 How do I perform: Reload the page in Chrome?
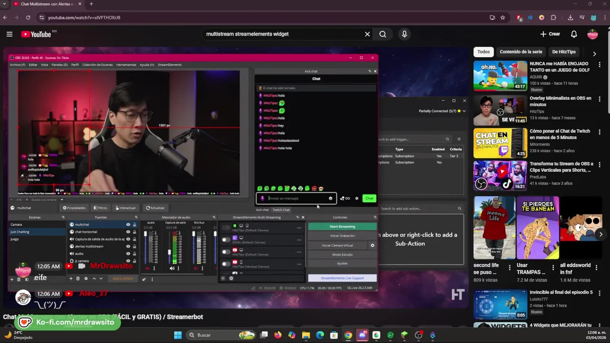pyautogui.click(x=28, y=18)
